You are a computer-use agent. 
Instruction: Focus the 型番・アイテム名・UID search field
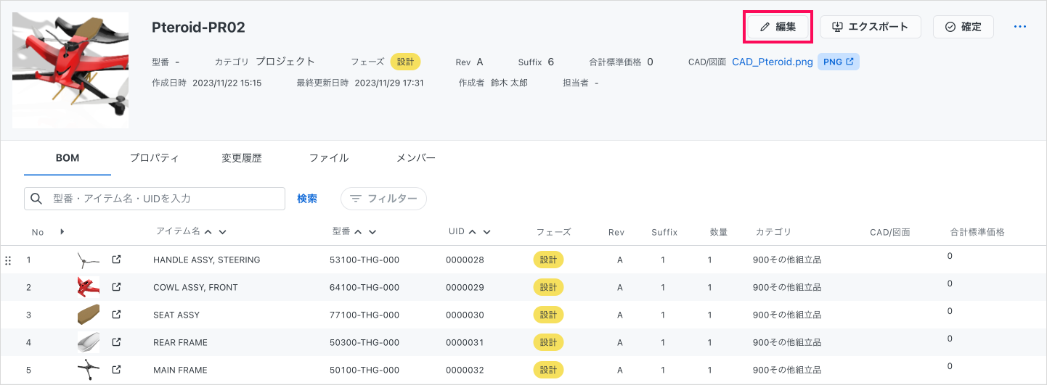[x=163, y=199]
